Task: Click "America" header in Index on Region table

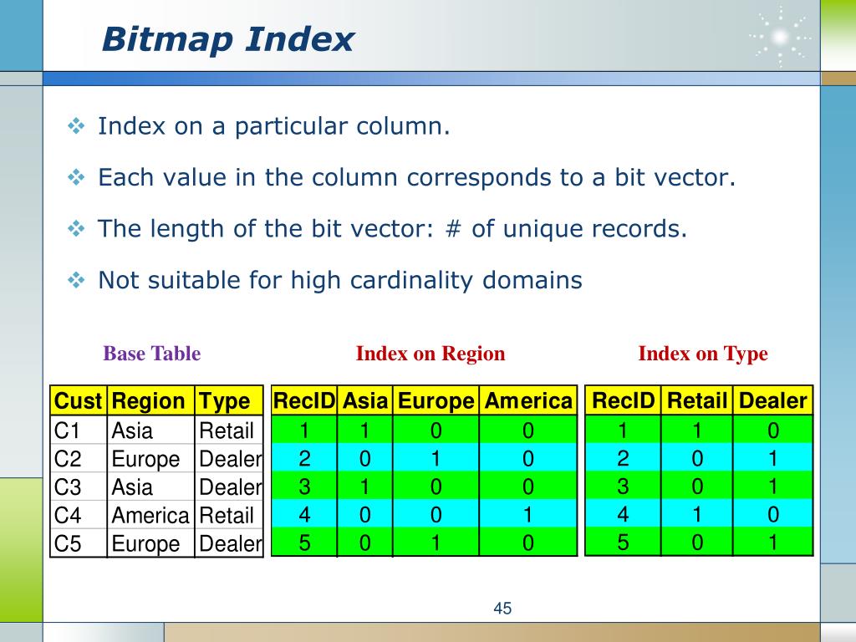Action: [x=528, y=400]
